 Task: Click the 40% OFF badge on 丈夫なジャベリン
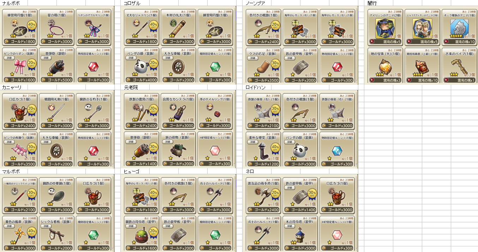point(154,25)
